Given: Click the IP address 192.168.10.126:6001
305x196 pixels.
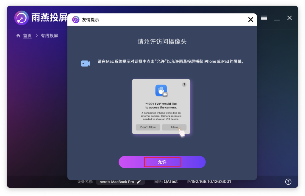Looking at the screenshot, I should tap(211, 181).
